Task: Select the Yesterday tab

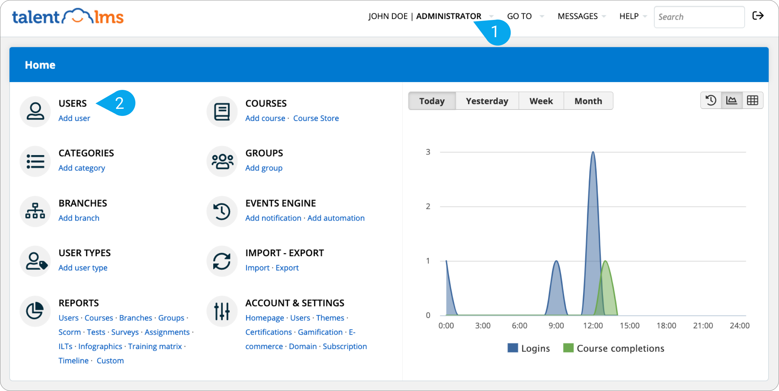Action: (x=487, y=101)
